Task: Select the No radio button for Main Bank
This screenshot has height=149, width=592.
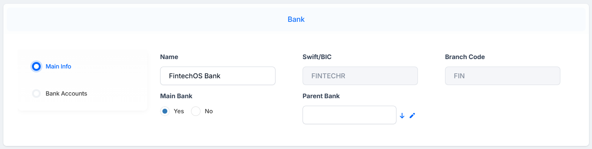Action: (196, 111)
